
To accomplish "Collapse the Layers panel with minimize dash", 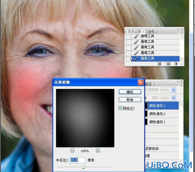I will [178, 81].
